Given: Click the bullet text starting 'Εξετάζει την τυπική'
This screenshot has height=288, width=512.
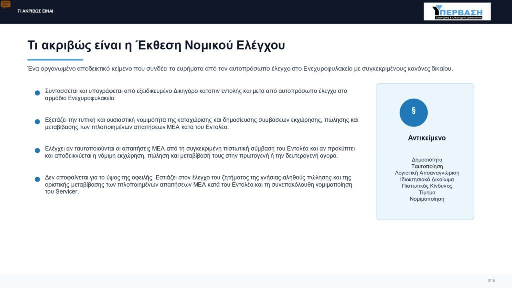Looking at the screenshot, I should (x=202, y=124).
